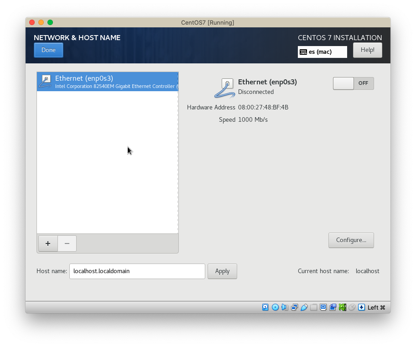Click the shared folders status icon
416x347 pixels.
click(x=314, y=307)
